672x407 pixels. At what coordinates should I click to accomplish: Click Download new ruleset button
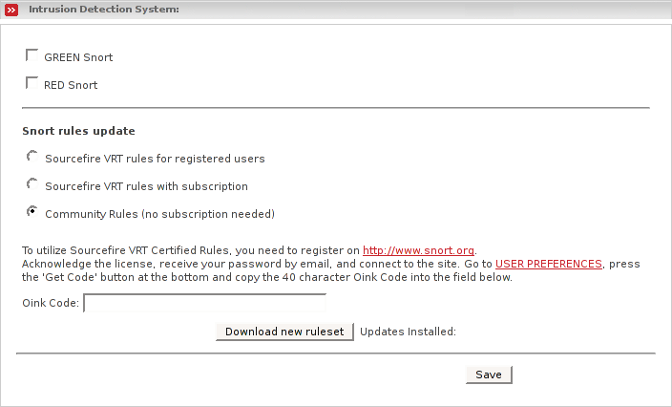[x=284, y=332]
